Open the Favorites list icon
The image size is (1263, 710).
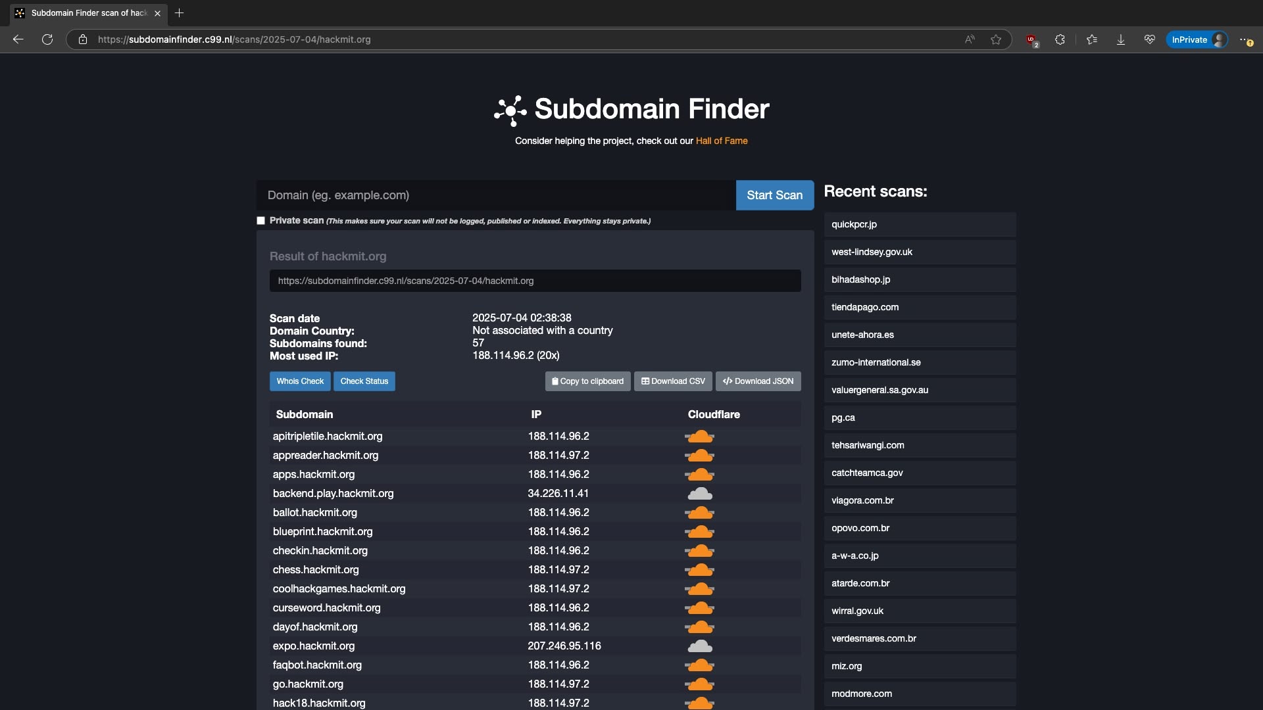[x=1092, y=39]
